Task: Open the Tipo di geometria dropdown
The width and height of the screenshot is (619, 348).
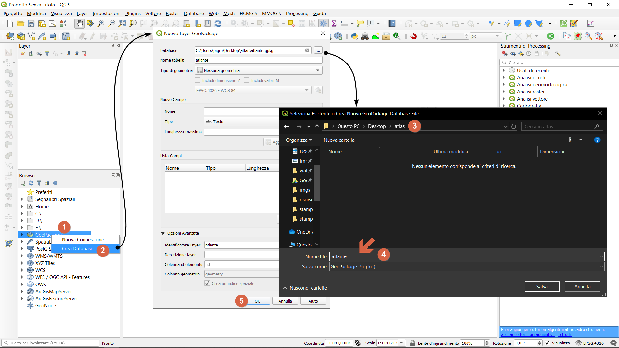Action: [259, 70]
